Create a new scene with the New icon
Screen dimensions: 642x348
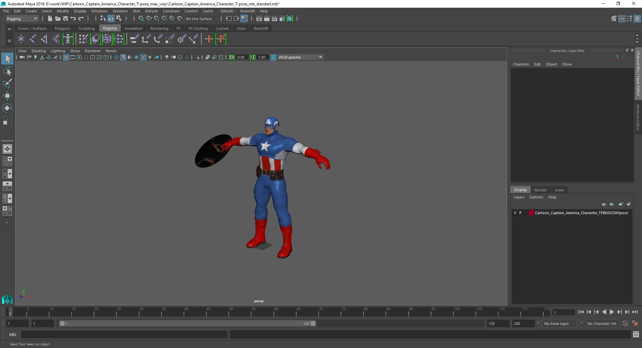pyautogui.click(x=50, y=19)
